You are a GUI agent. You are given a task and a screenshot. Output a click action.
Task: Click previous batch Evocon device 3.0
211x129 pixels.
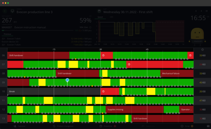(x=10, y=42)
